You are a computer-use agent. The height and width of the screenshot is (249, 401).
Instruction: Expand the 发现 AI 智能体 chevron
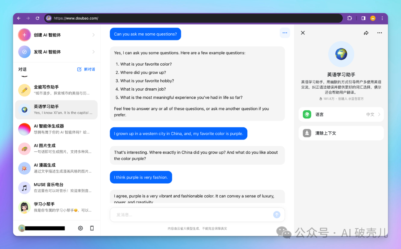93,52
